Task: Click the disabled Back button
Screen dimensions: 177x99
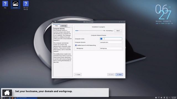Action: pos(111,75)
